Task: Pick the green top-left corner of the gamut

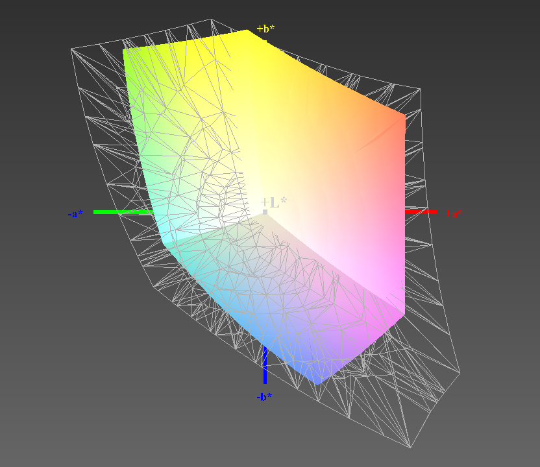Action: tap(125, 51)
